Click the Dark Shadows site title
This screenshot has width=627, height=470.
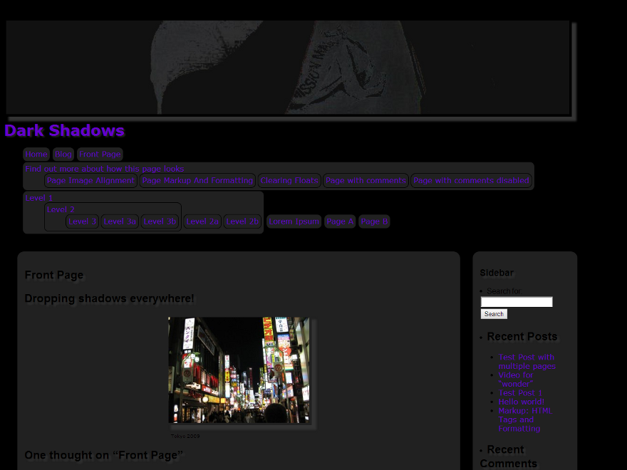[64, 131]
